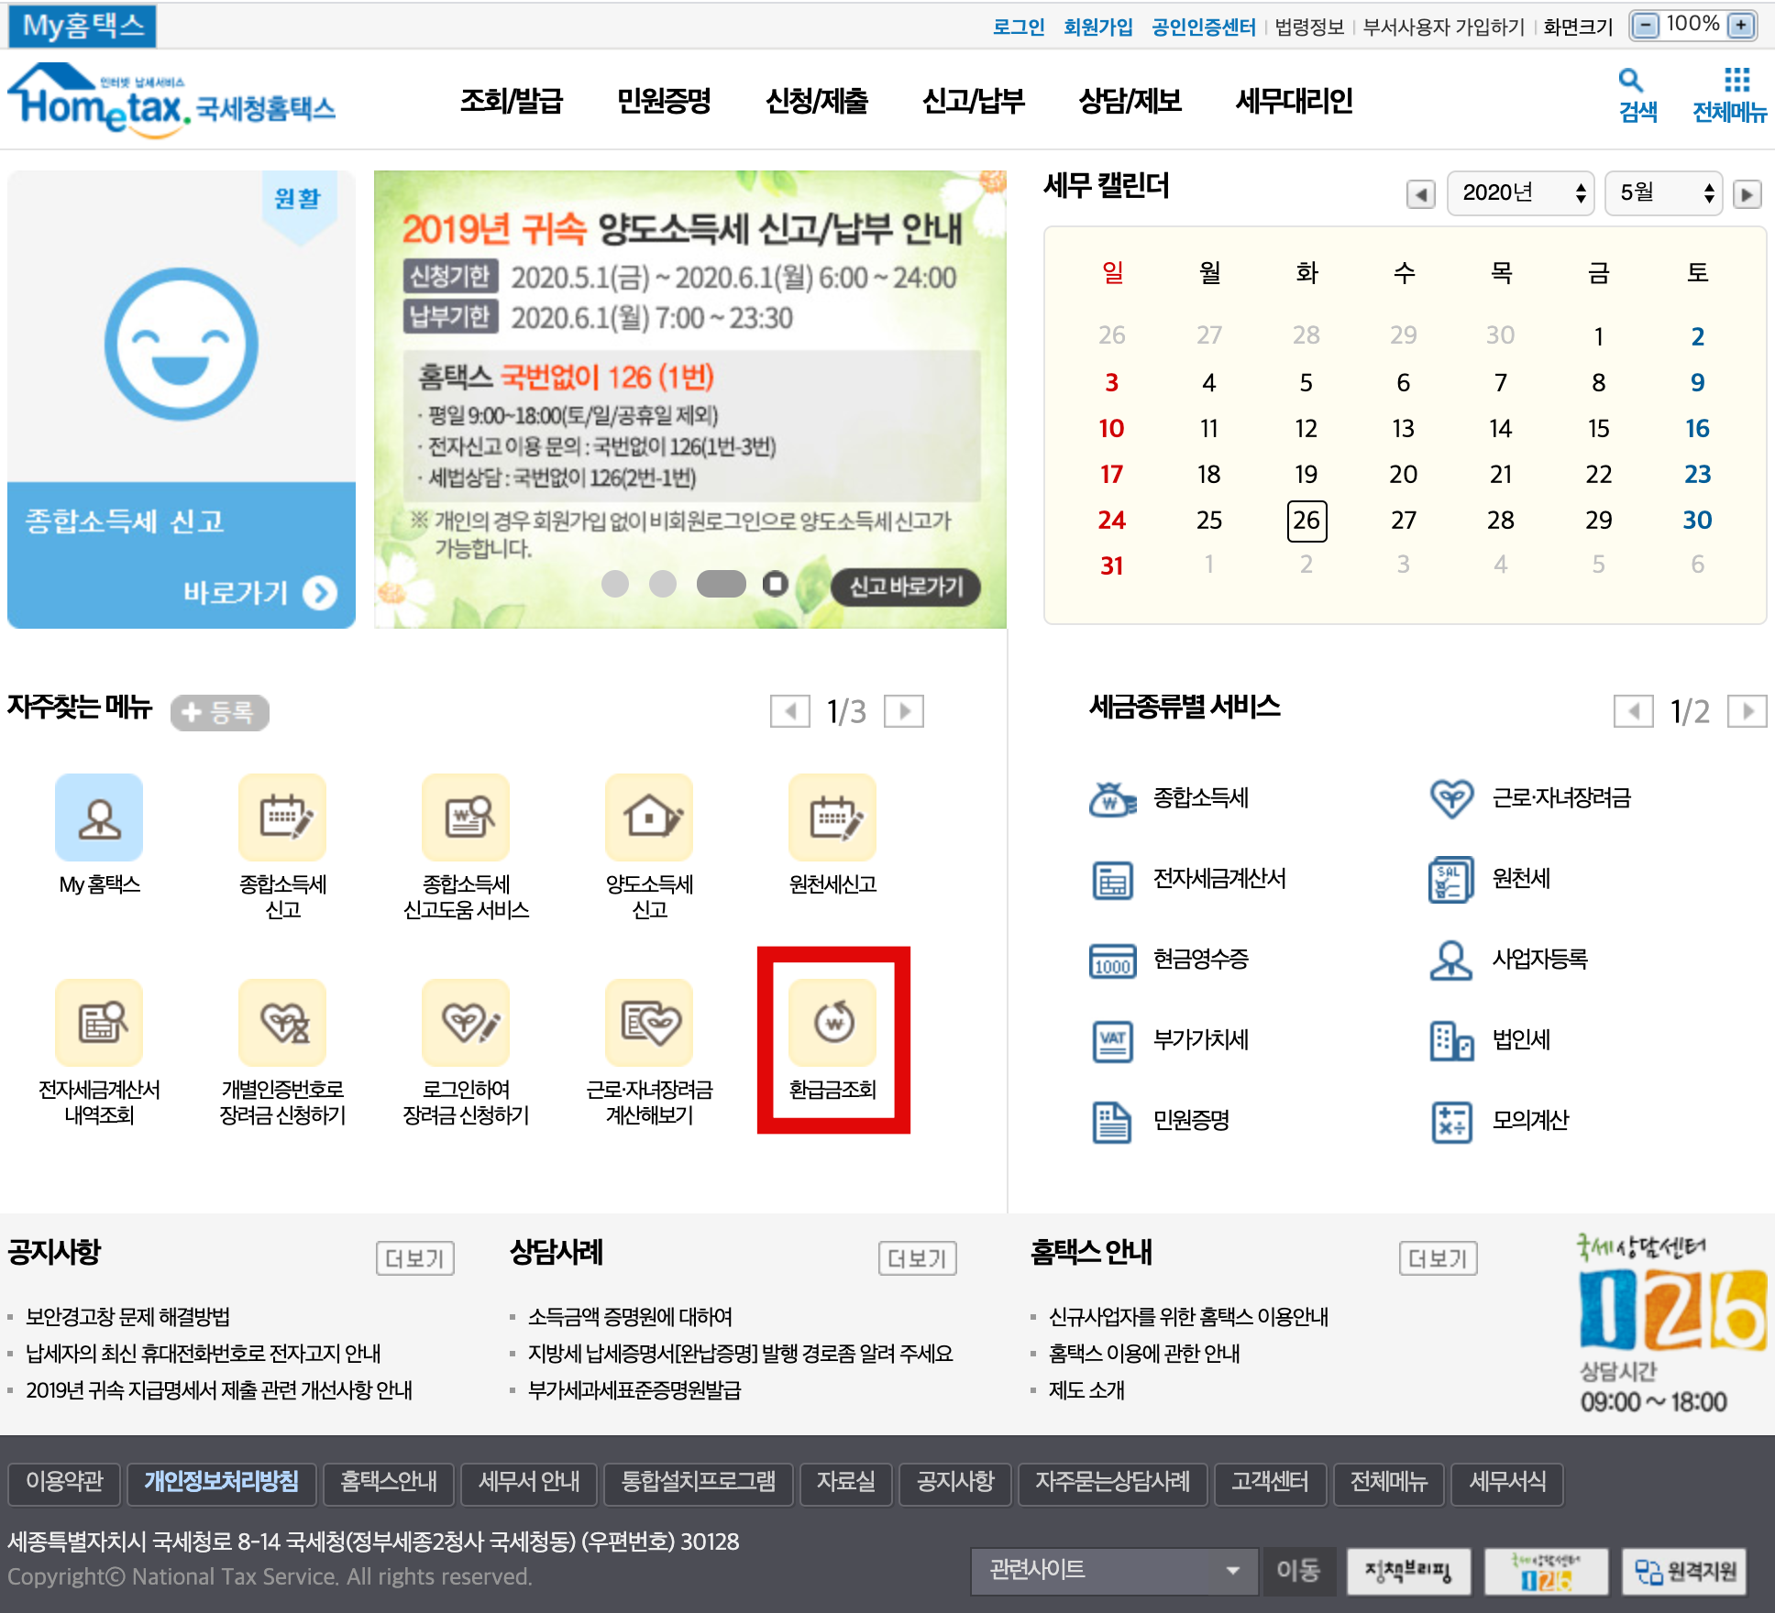Click the 근로·자녀장려금 계산해보기 icon
The height and width of the screenshot is (1613, 1775).
click(x=649, y=1023)
